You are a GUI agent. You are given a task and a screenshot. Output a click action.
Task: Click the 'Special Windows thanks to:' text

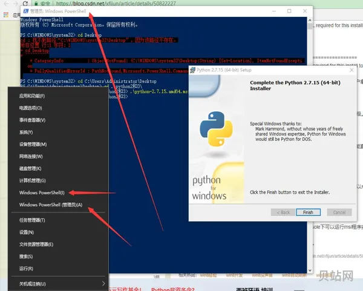tap(276, 123)
